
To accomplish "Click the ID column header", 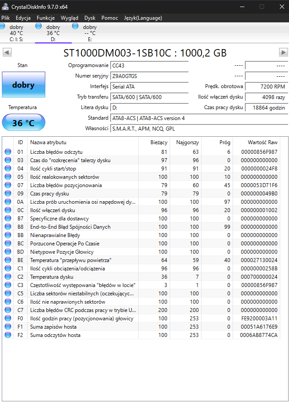I will [20, 142].
